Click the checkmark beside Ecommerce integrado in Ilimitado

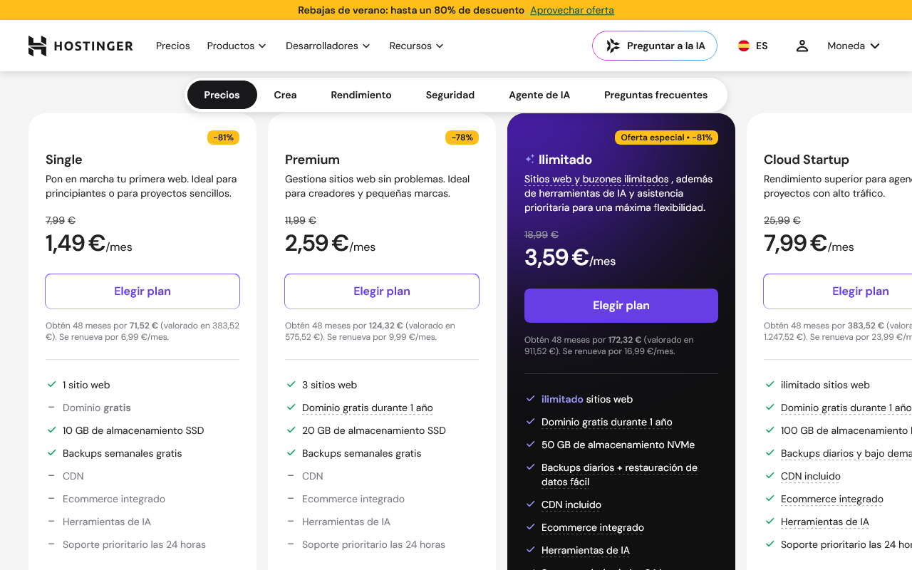pos(530,527)
